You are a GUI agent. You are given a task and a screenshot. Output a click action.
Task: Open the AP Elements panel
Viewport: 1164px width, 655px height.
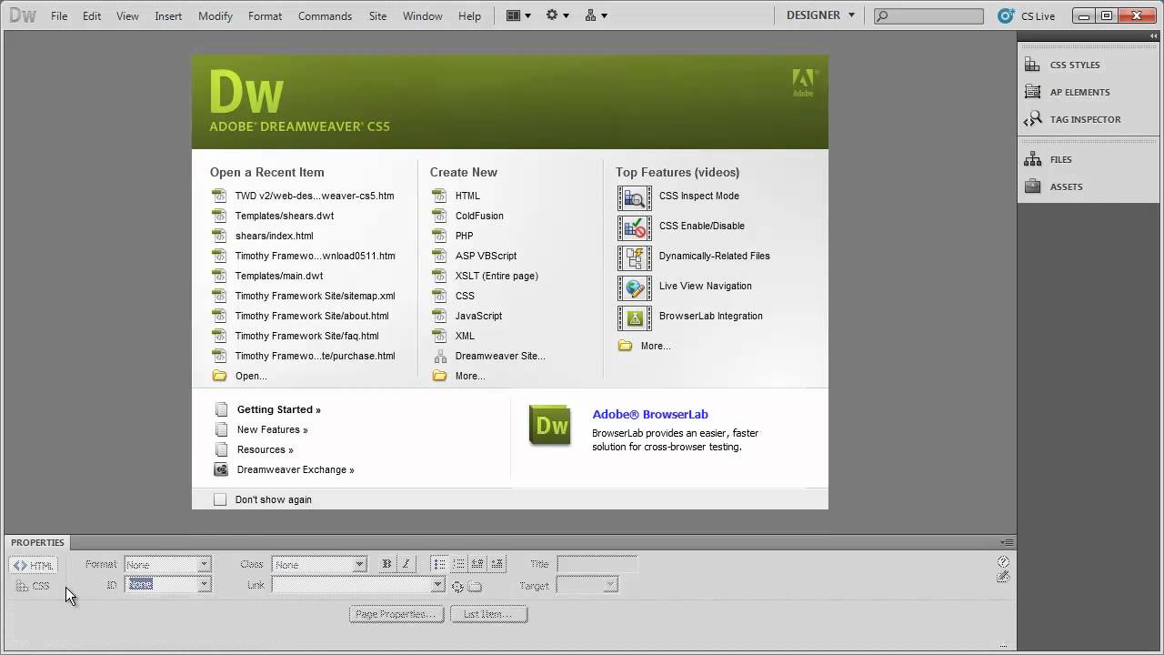[x=1067, y=92]
